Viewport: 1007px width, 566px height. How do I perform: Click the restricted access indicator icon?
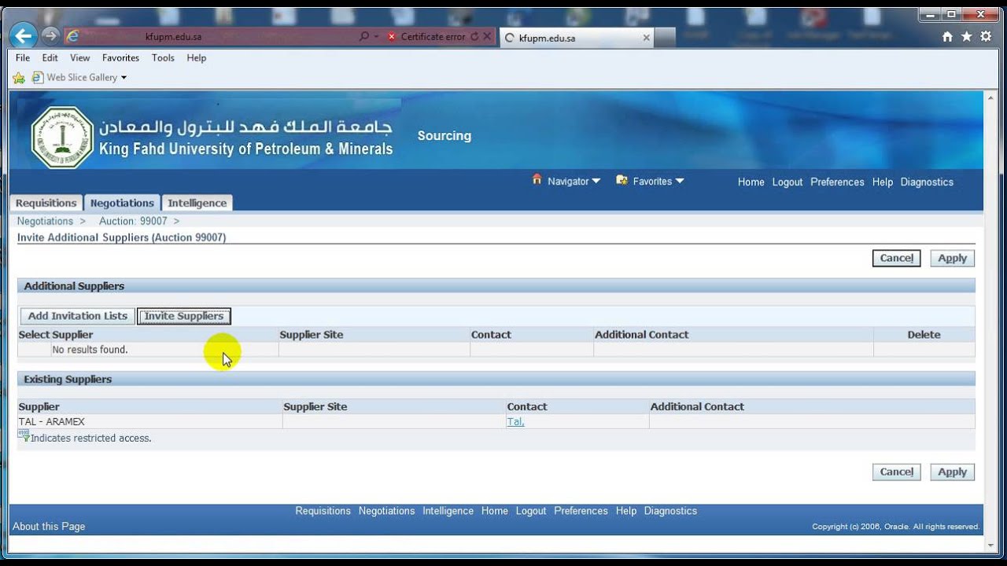(24, 436)
